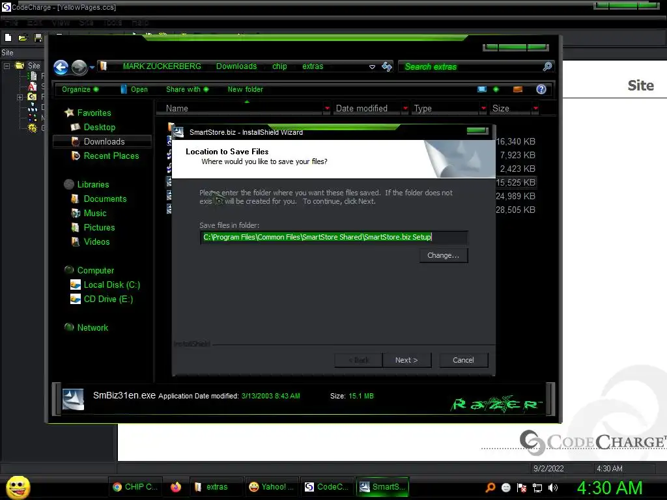The width and height of the screenshot is (667, 500).
Task: Open the recent locations dropdown arrow beside Forward
Action: [x=92, y=67]
